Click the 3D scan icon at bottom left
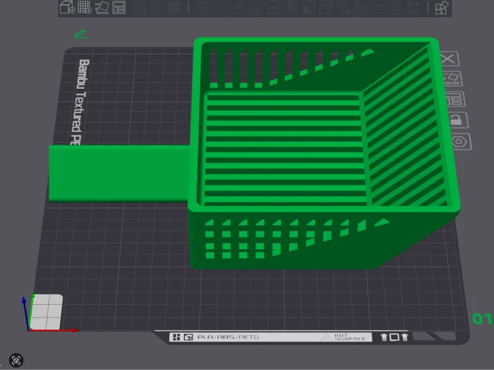Screen dimensions: 494x370 [x=17, y=360]
